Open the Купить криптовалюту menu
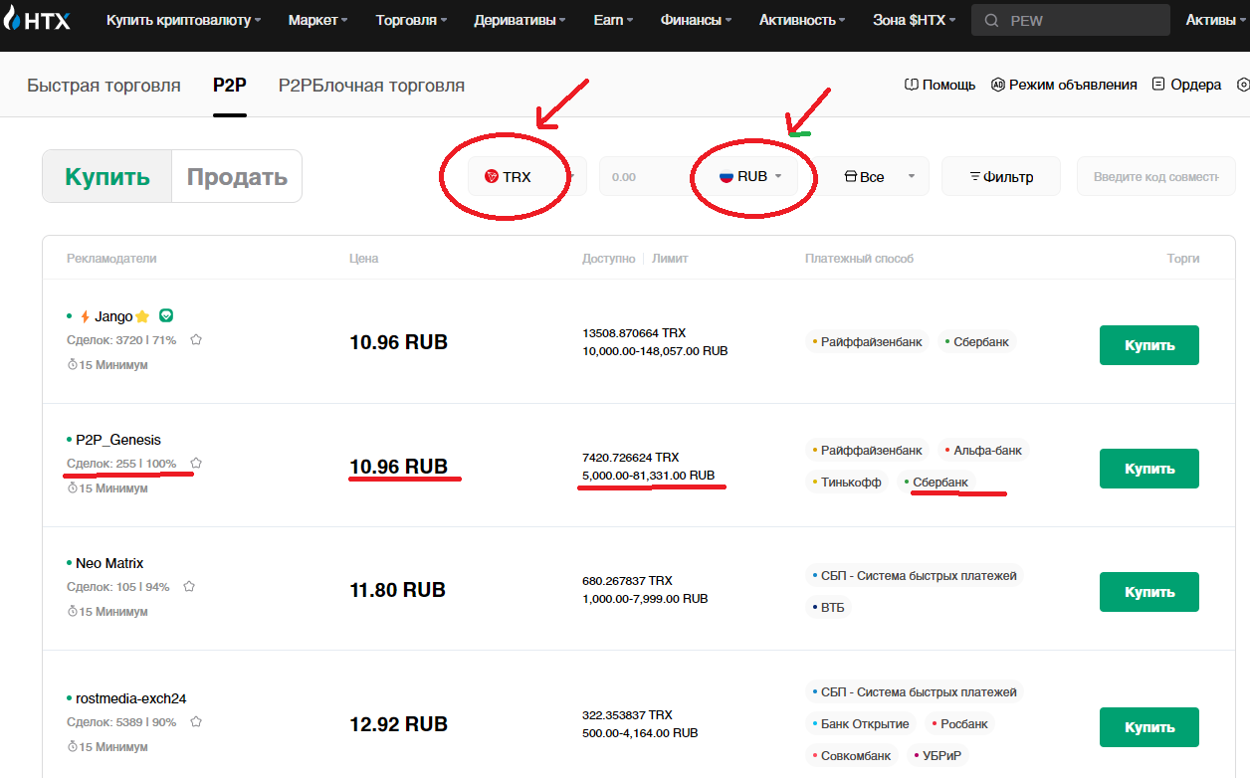The height and width of the screenshot is (778, 1250). [x=184, y=20]
